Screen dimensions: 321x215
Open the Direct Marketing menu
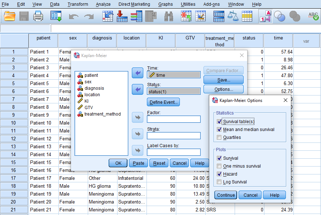pos(134,4)
